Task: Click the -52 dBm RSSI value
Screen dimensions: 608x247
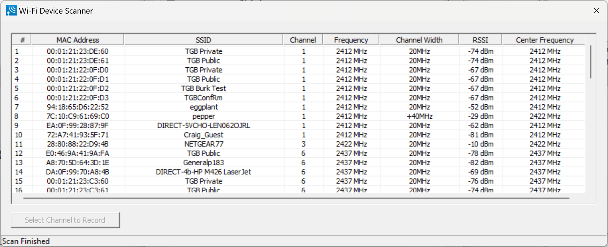Action: pyautogui.click(x=481, y=107)
